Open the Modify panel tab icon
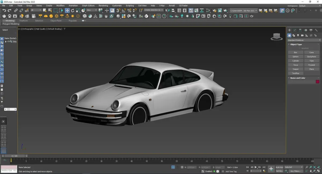This screenshot has width=322, height=174. [295, 30]
